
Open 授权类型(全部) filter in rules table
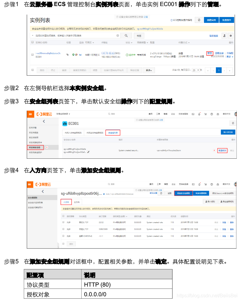[x=120, y=216]
